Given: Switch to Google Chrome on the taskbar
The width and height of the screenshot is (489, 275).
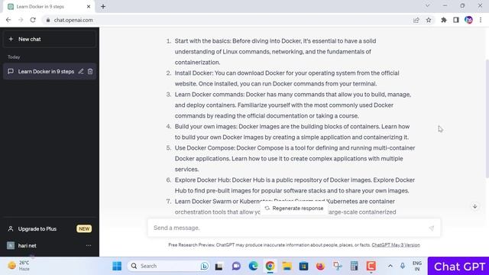Looking at the screenshot, I should tap(270, 266).
